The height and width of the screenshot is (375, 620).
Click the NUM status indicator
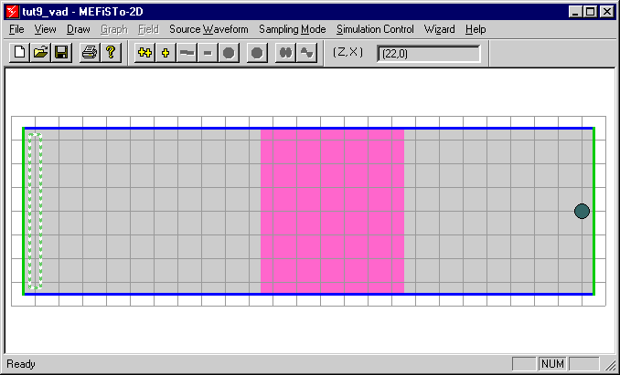coord(552,363)
